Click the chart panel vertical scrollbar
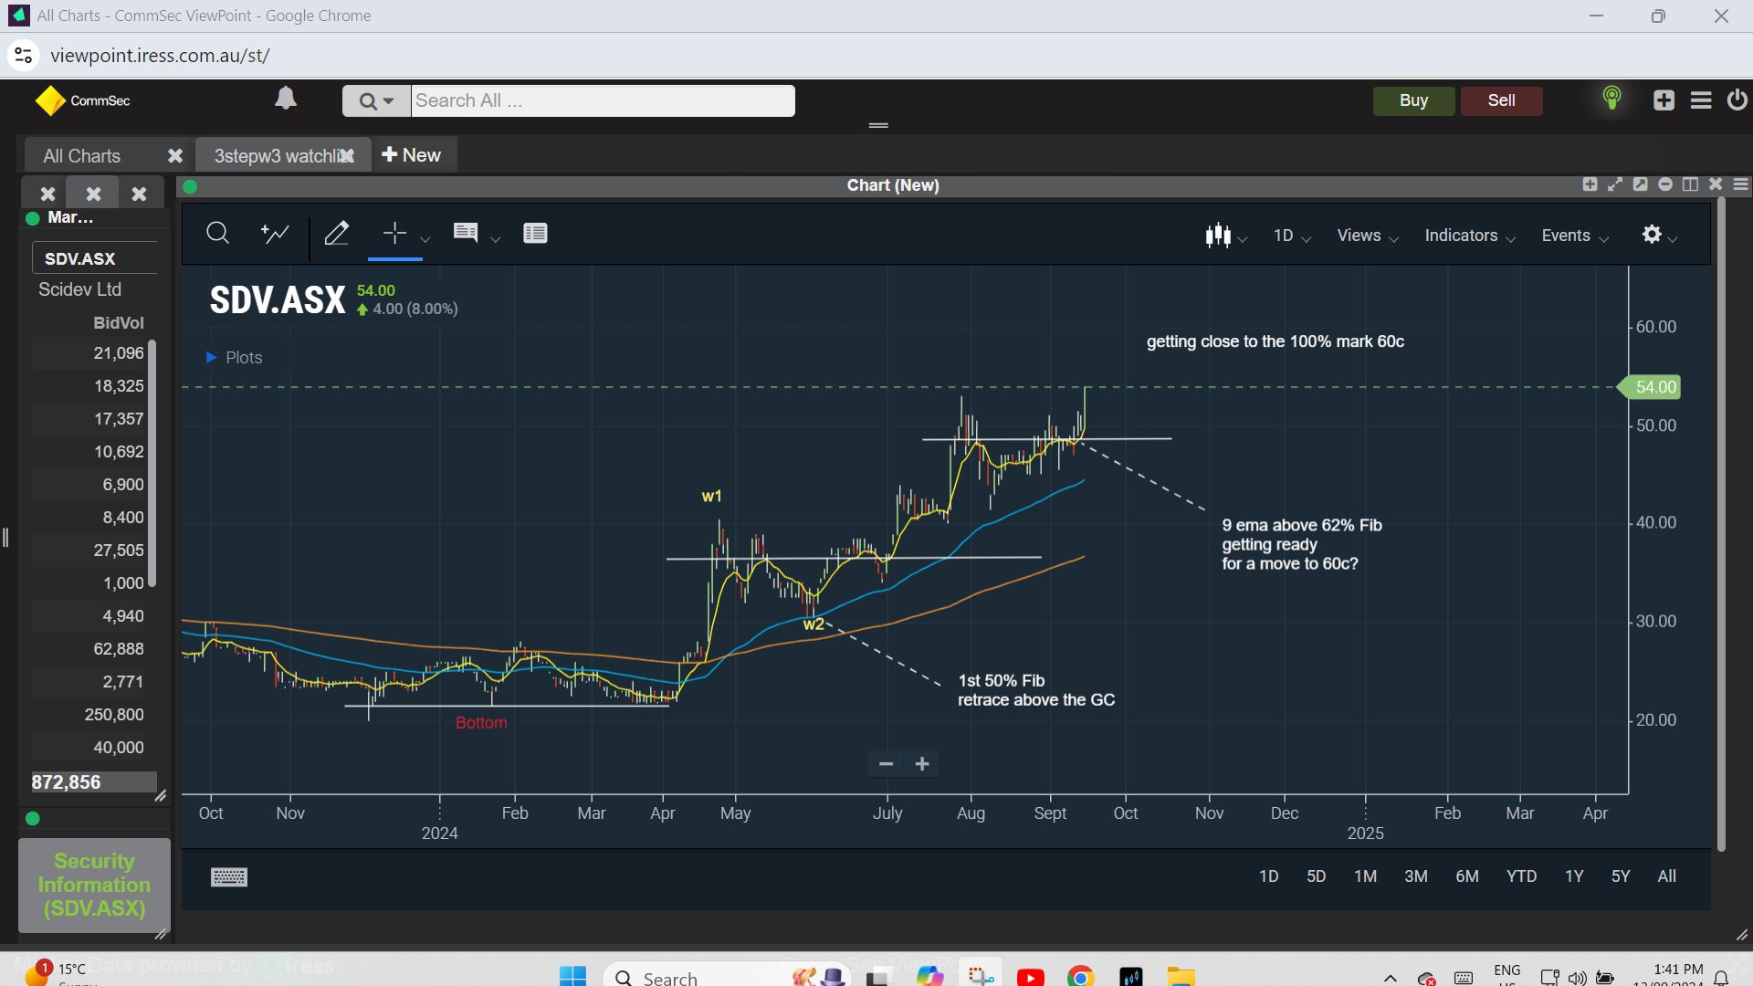This screenshot has width=1753, height=986. (x=1721, y=525)
